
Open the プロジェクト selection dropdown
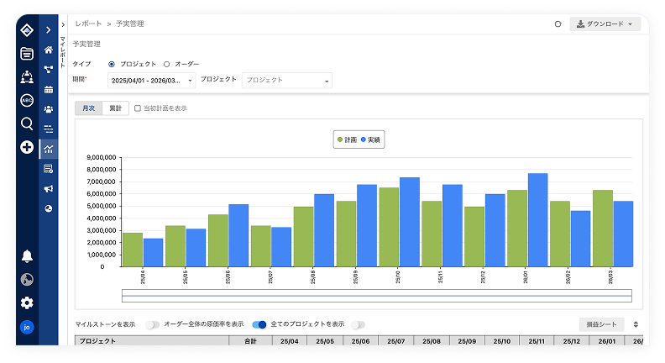[286, 81]
